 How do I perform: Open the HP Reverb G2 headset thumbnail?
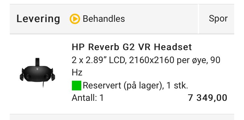(x=37, y=72)
